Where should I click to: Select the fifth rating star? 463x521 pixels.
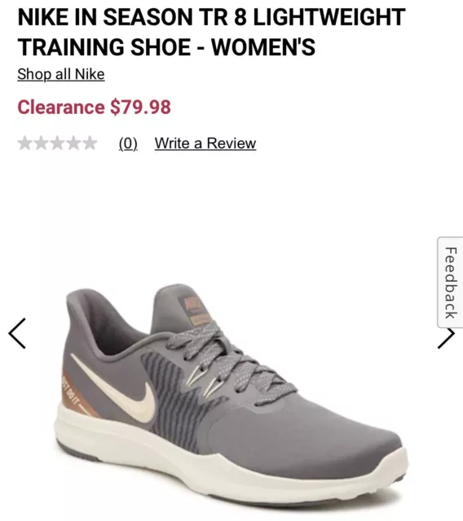pos(90,143)
